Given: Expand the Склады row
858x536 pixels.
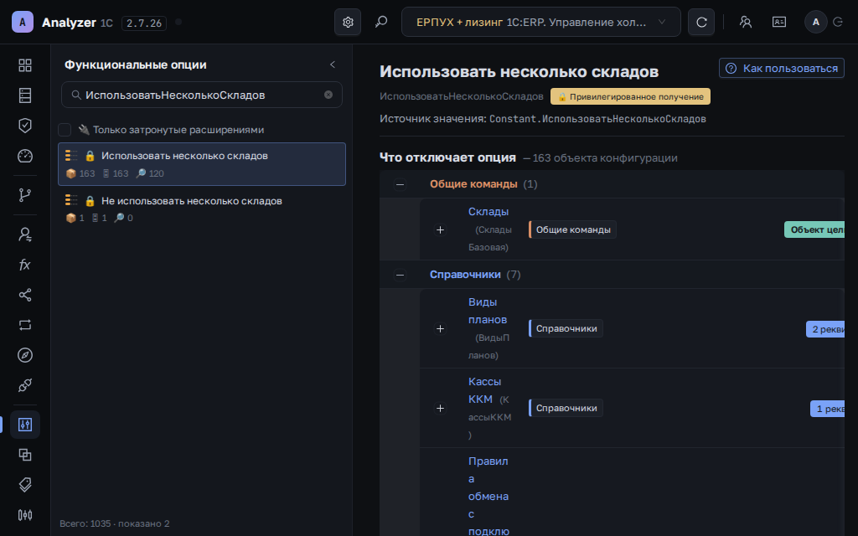Looking at the screenshot, I should [x=440, y=229].
